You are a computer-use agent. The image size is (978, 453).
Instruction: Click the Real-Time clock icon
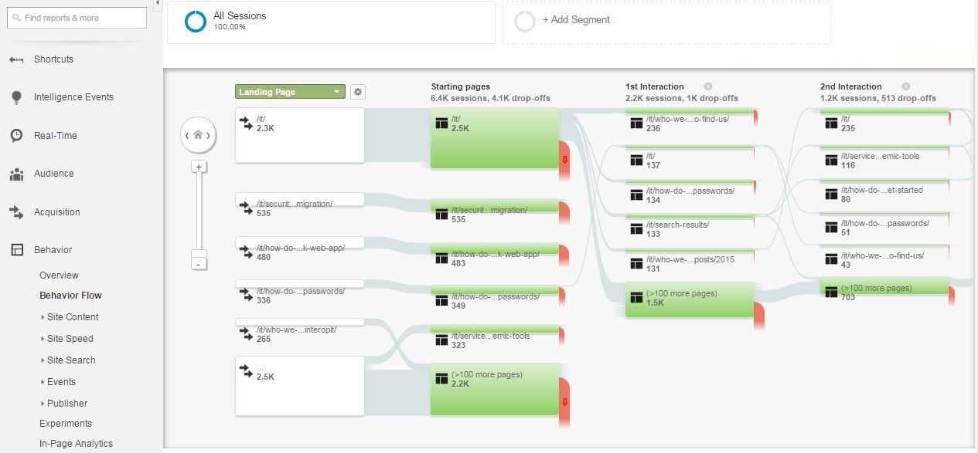click(x=16, y=136)
